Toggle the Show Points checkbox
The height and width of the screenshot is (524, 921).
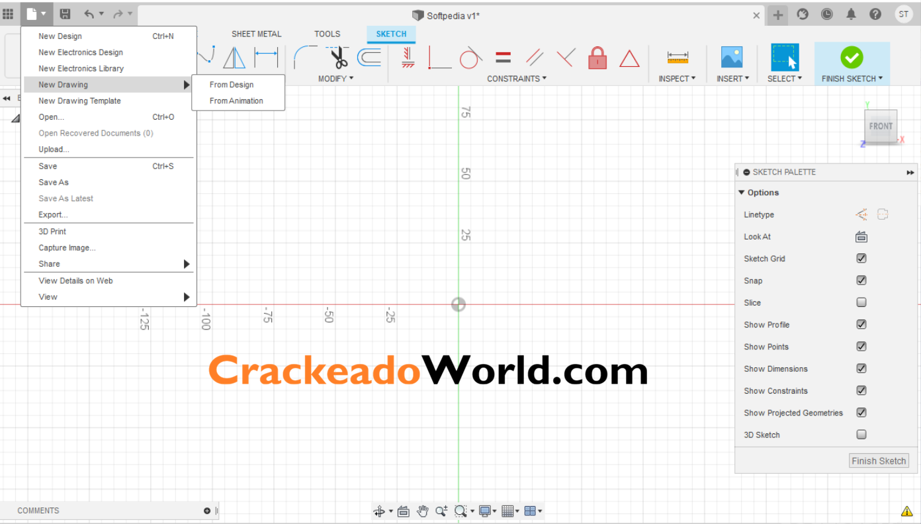pos(861,347)
